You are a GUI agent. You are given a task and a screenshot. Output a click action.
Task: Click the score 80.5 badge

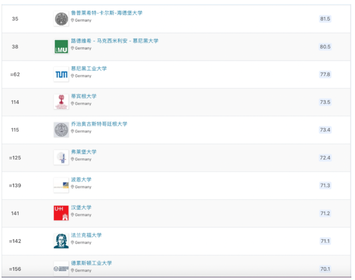325,46
